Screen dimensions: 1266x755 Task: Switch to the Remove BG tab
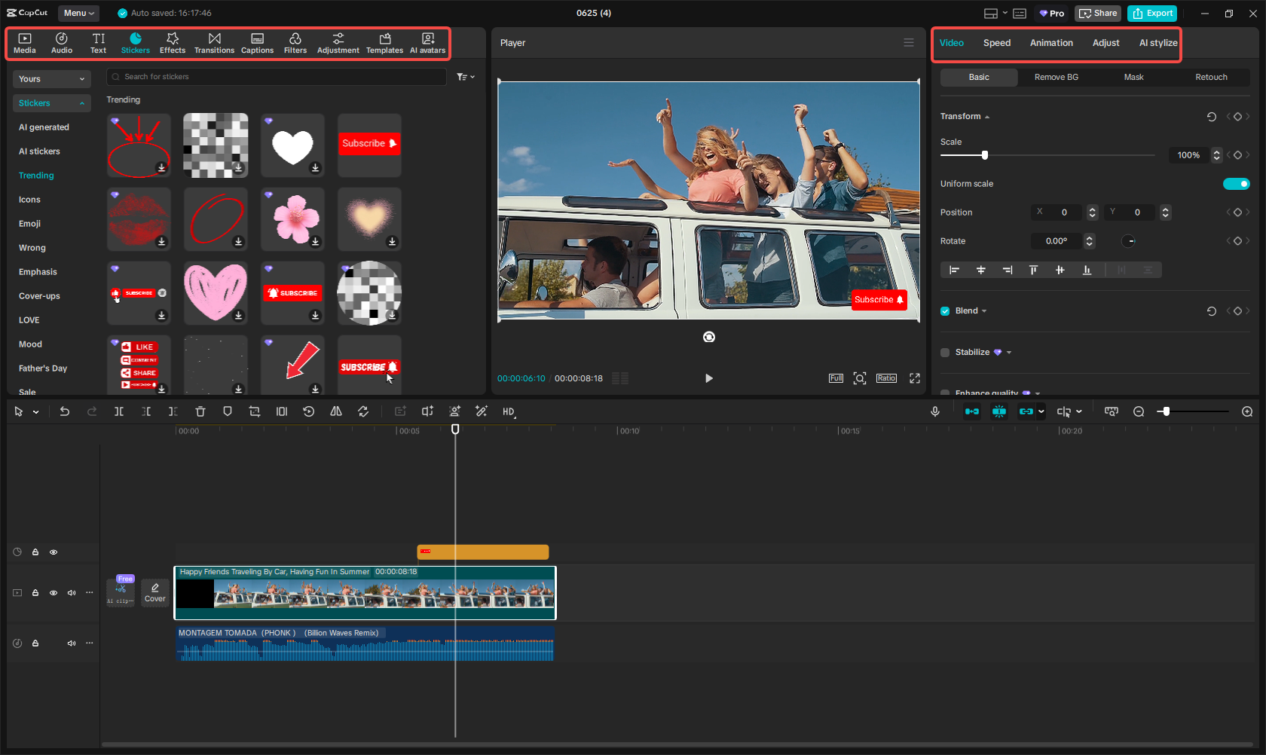coord(1056,77)
